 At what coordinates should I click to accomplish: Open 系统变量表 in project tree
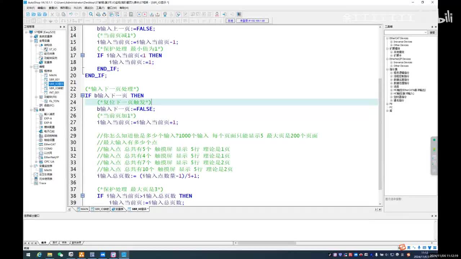(x=45, y=36)
